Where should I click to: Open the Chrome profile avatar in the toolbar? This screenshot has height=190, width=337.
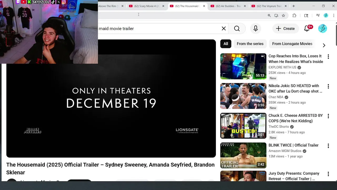point(326,16)
